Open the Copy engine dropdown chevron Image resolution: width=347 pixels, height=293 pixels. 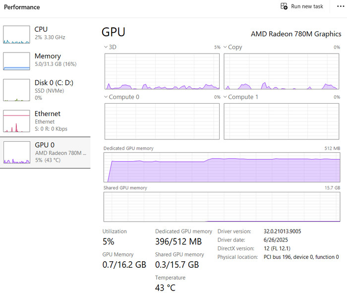(x=225, y=47)
